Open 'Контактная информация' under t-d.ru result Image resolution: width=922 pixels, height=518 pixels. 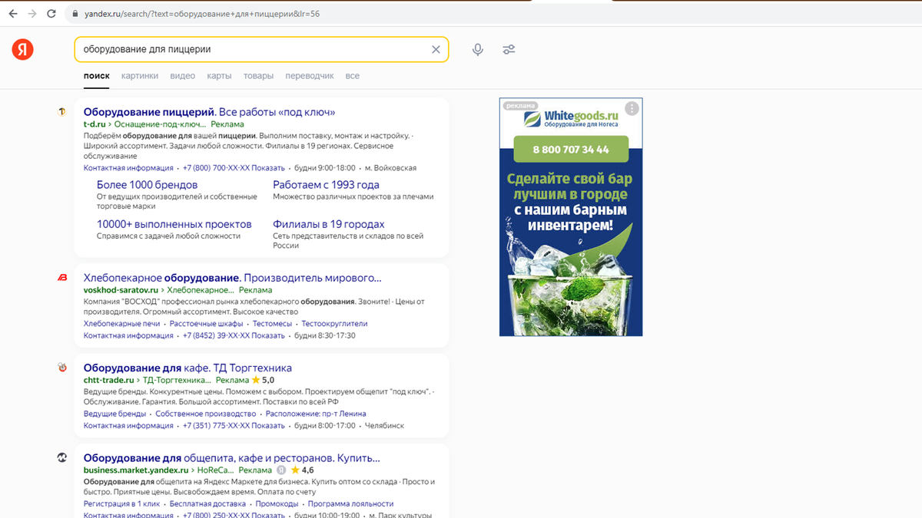(x=128, y=168)
